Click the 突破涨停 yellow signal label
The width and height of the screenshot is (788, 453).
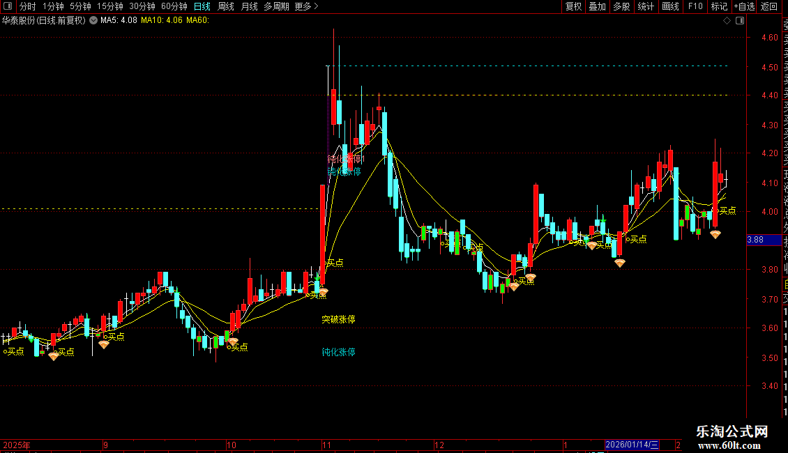point(338,319)
